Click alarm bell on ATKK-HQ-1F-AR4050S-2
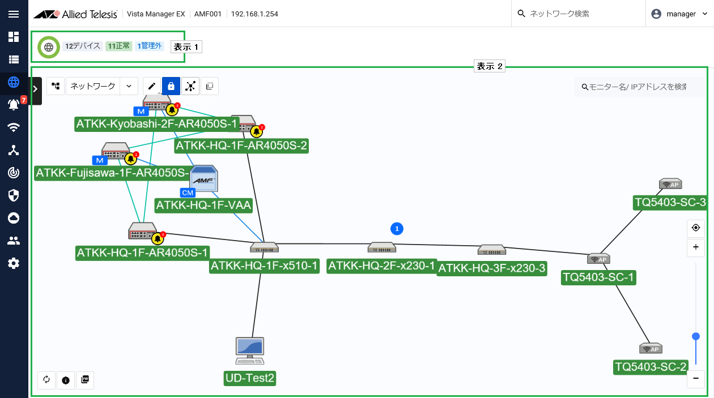The height and width of the screenshot is (398, 714). point(257,131)
